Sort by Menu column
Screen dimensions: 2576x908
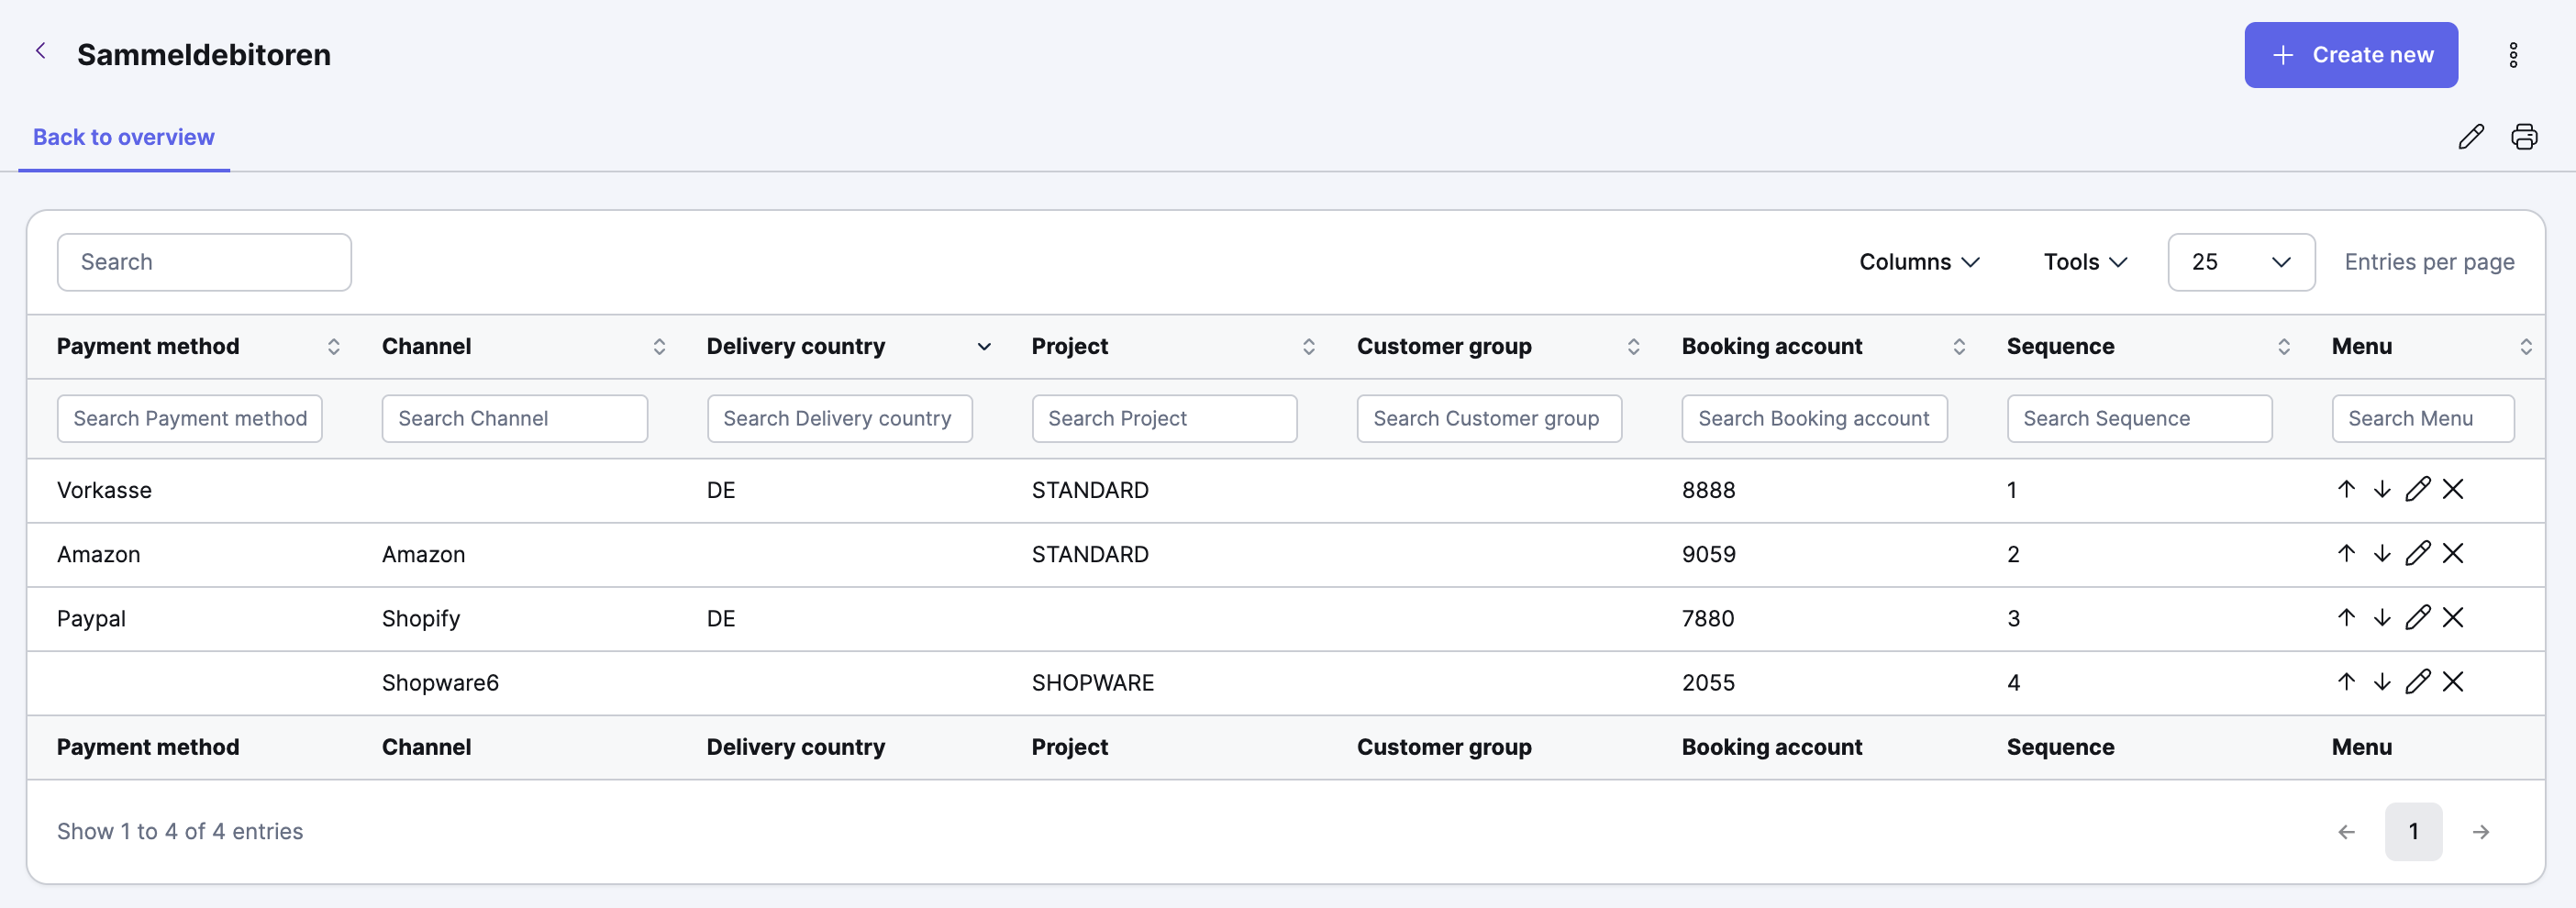point(2526,346)
